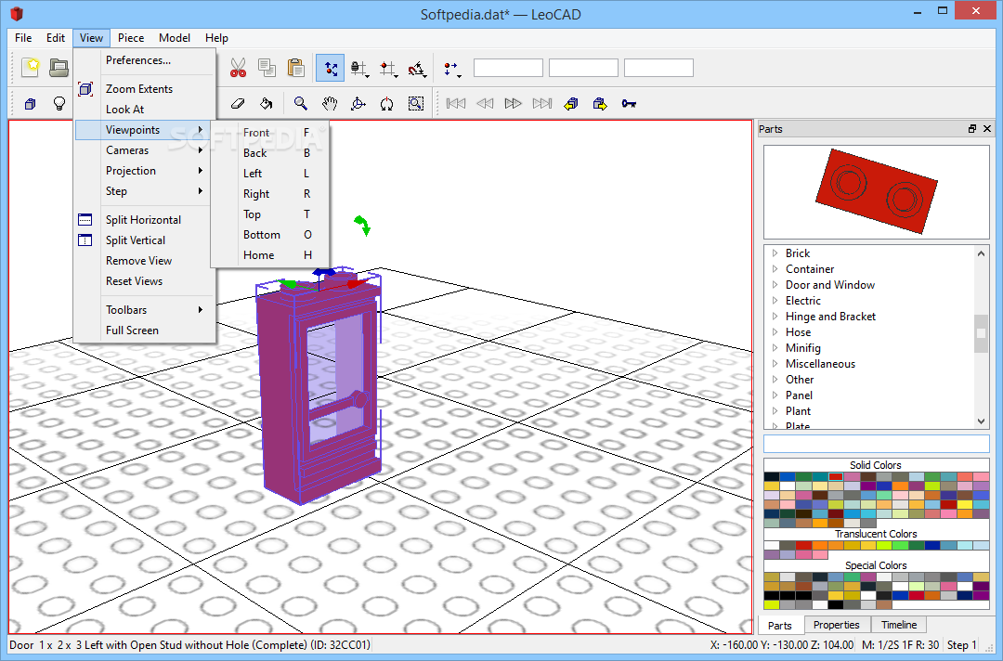Select the light bulb tool
Viewport: 1003px width, 661px height.
pyautogui.click(x=59, y=104)
